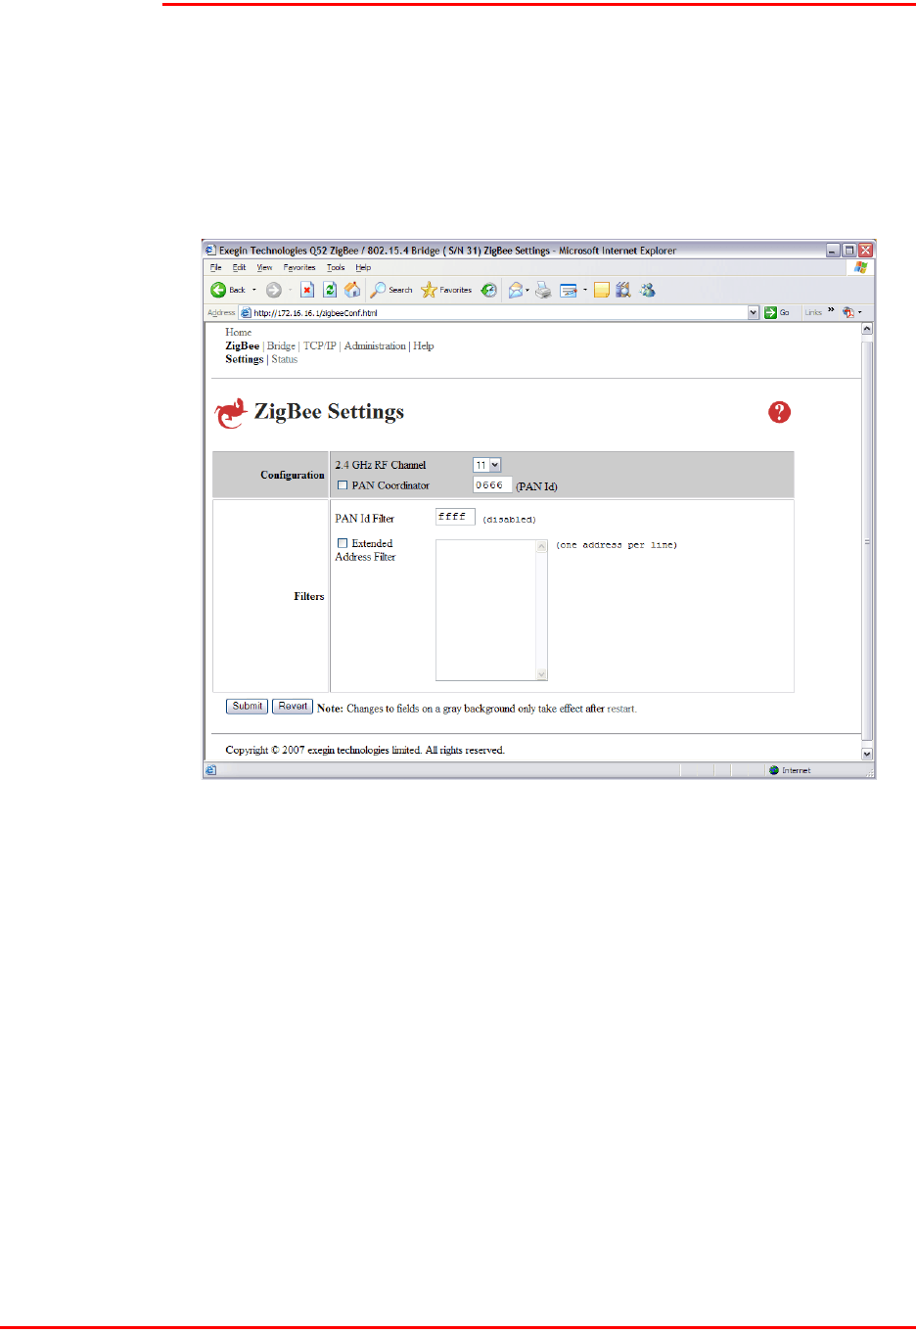Click the address filter textarea scroll up arrow
Viewport: 916px width, 1333px height.
(542, 546)
